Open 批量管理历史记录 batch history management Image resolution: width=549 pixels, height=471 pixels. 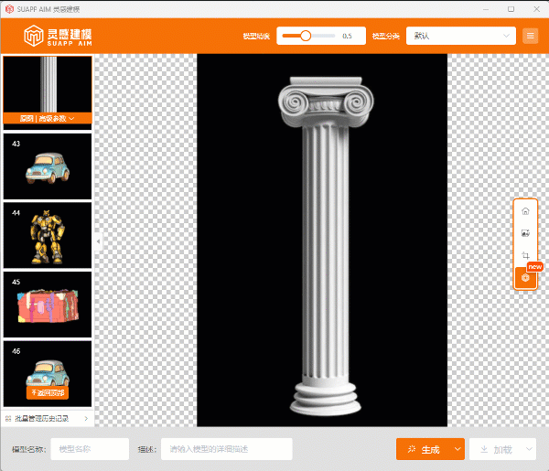[48, 418]
